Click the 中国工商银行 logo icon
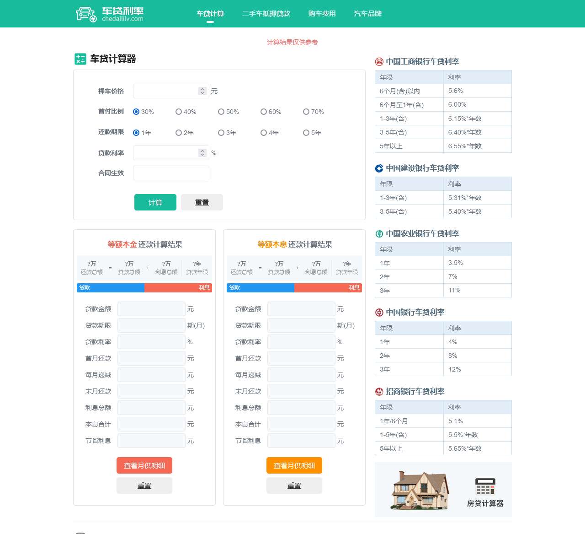Screen dimensions: 585x534 tap(379, 62)
